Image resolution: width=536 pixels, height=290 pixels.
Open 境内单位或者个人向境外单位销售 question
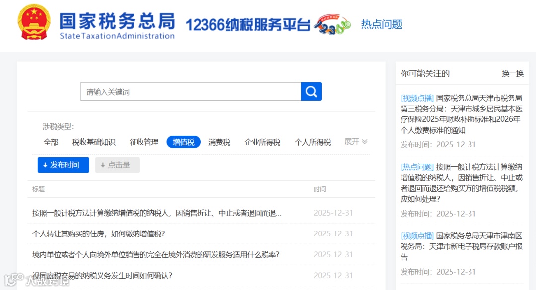[x=156, y=255]
